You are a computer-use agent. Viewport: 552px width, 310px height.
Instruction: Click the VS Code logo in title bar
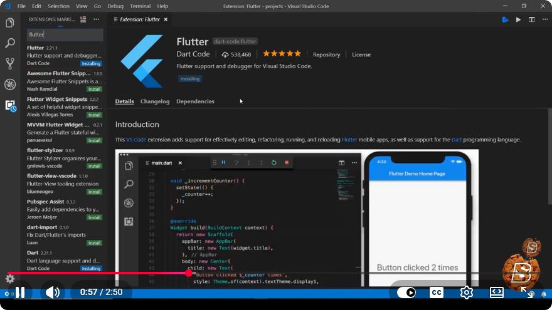click(x=8, y=6)
